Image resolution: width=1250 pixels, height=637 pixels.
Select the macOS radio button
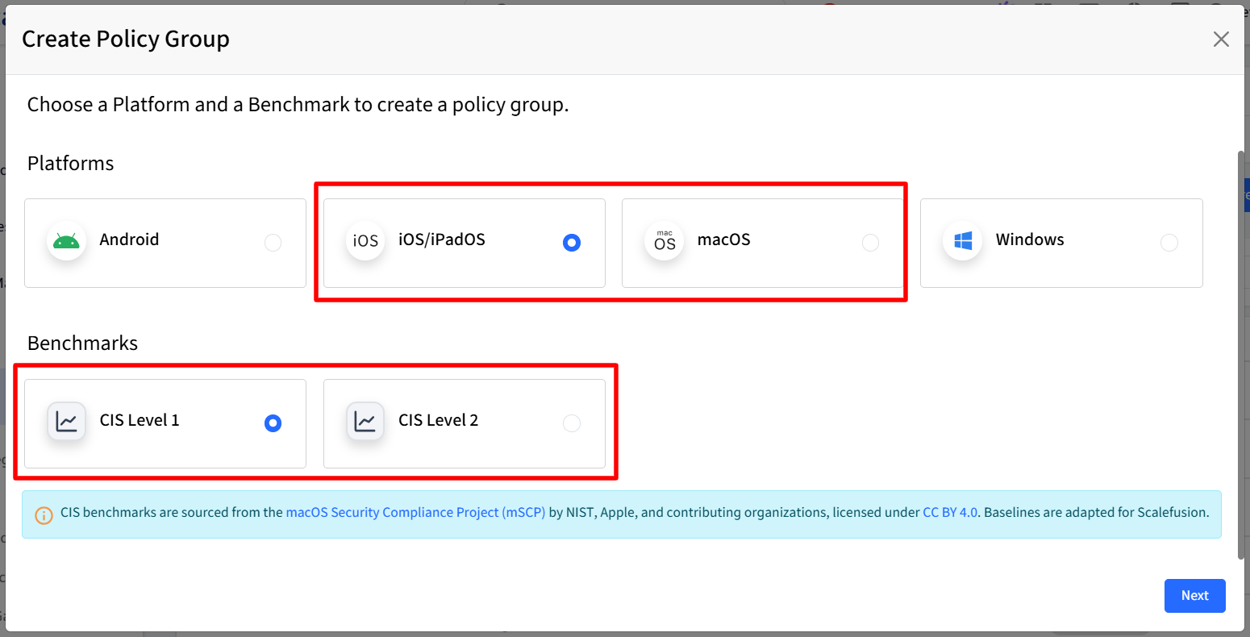click(870, 243)
